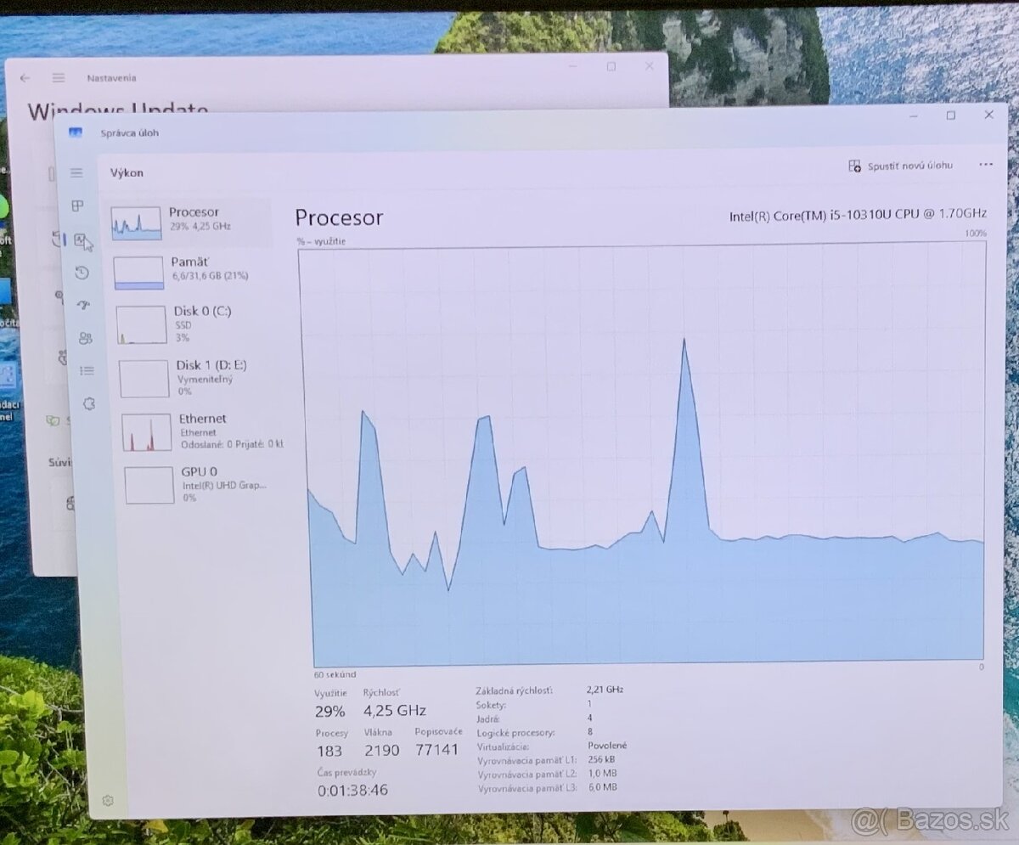Maximize the Správca úloh window
Viewport: 1019px width, 845px height.
coord(951,115)
